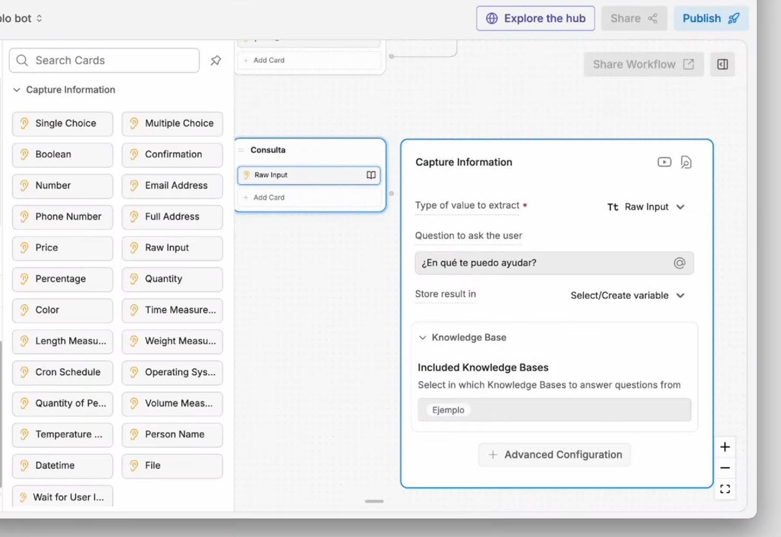This screenshot has width=781, height=537.
Task: Pick the Datetime card
Action: pyautogui.click(x=62, y=466)
